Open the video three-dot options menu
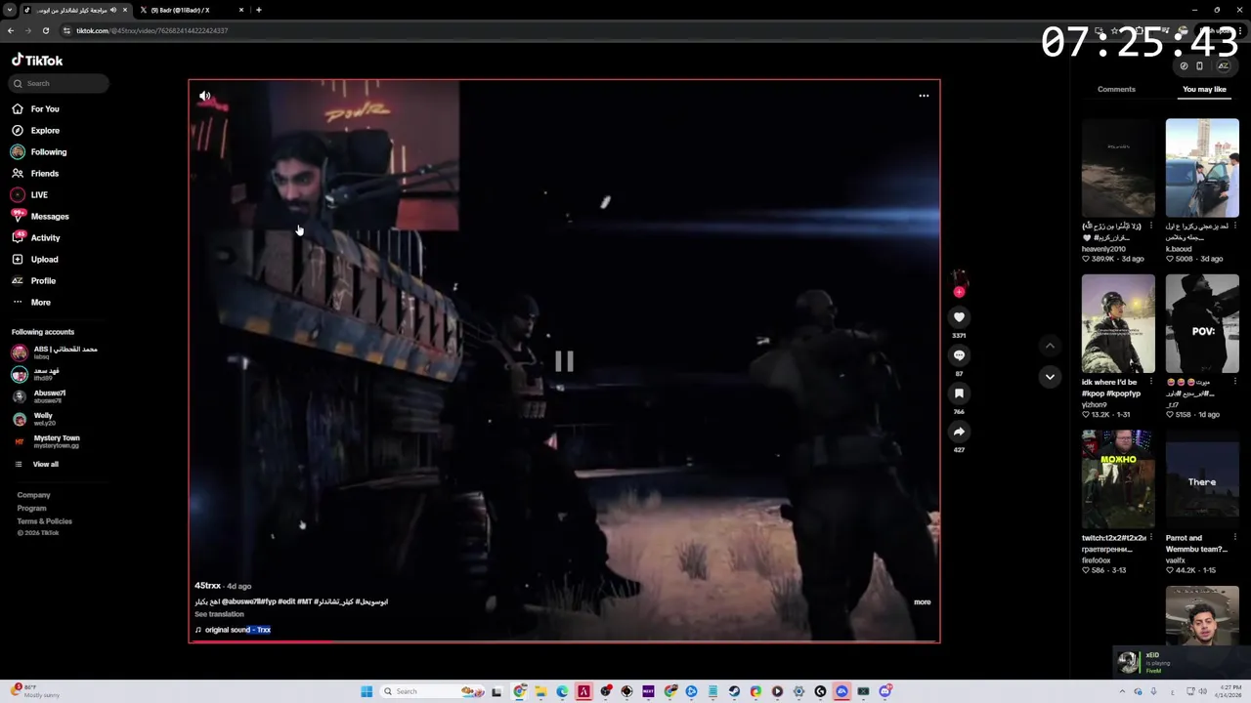 (x=924, y=96)
